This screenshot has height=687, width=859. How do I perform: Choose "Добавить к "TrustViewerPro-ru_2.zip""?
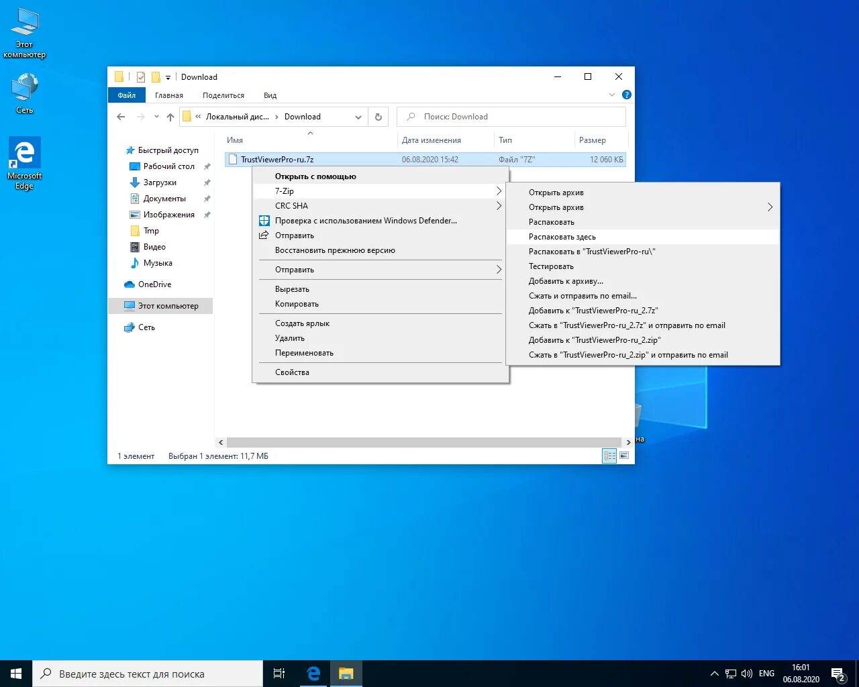click(643, 340)
